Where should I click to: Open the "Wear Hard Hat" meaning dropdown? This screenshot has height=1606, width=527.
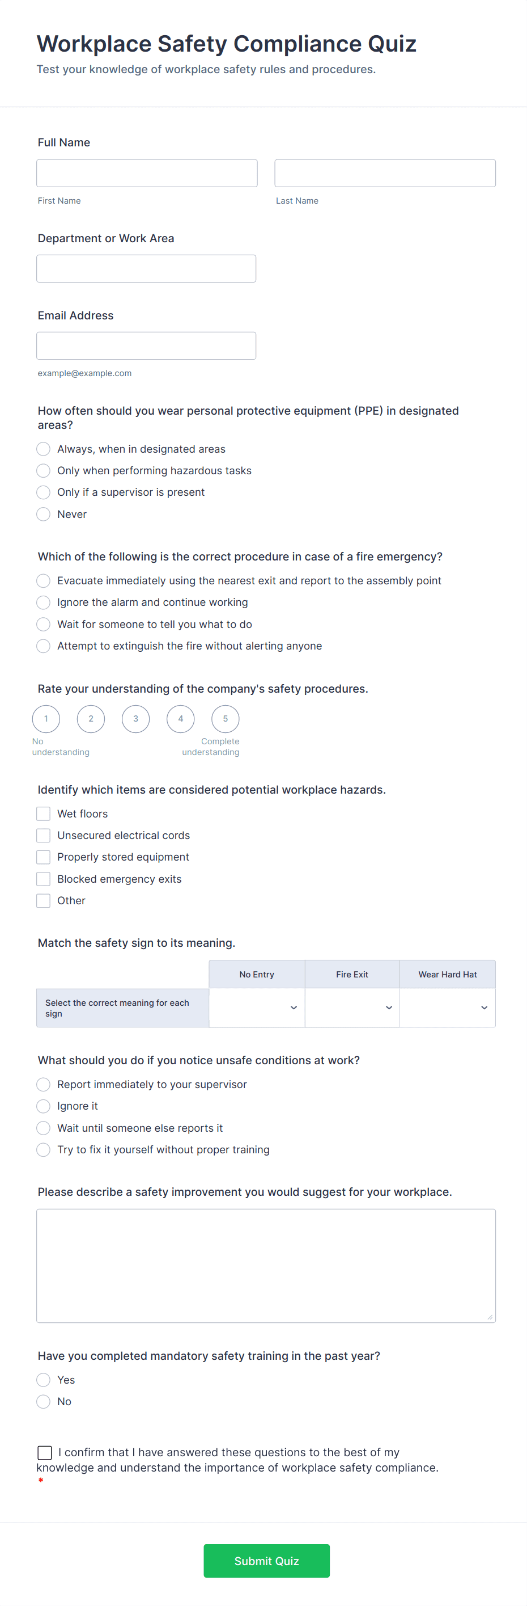click(447, 1008)
